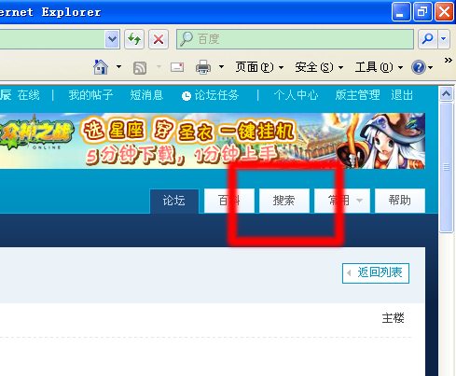Click the vertical scrollbar thumb

pyautogui.click(x=447, y=167)
